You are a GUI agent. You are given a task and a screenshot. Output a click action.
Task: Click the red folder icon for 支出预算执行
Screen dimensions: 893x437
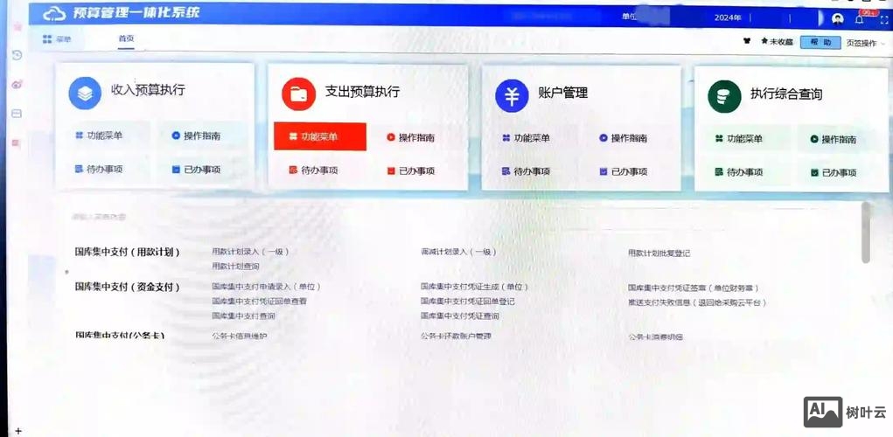click(298, 94)
